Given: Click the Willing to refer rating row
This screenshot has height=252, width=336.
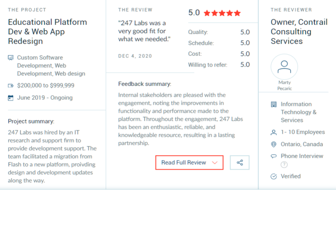Looking at the screenshot, I should click(219, 65).
